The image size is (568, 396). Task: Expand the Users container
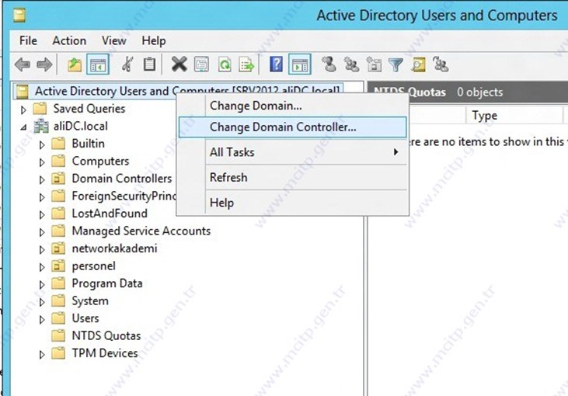[42, 320]
